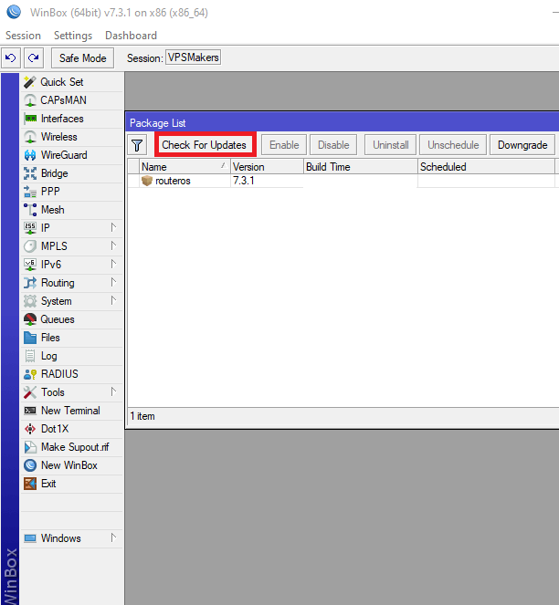Click the undo arrow toolbar icon
The height and width of the screenshot is (605, 559).
[11, 58]
